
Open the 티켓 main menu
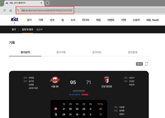coord(123,20)
